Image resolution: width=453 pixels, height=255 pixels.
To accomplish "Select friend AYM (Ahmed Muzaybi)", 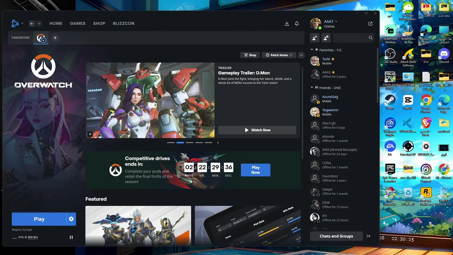I will pyautogui.click(x=342, y=152).
